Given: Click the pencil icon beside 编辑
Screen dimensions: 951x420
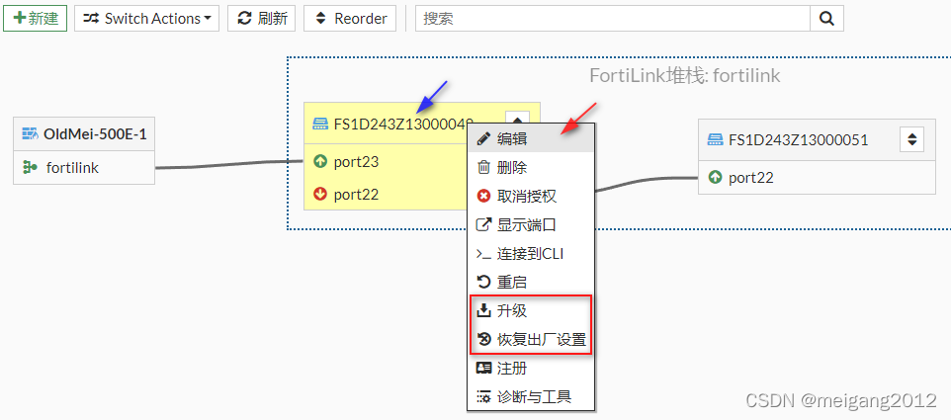Looking at the screenshot, I should point(483,138).
